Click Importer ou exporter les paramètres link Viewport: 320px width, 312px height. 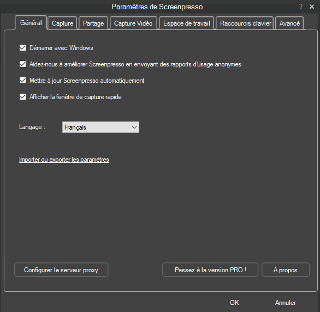click(x=64, y=160)
